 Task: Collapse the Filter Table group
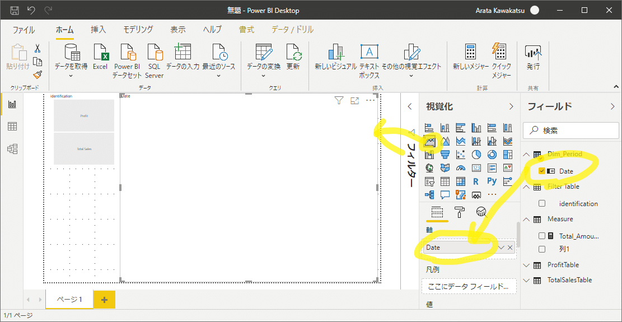click(527, 186)
